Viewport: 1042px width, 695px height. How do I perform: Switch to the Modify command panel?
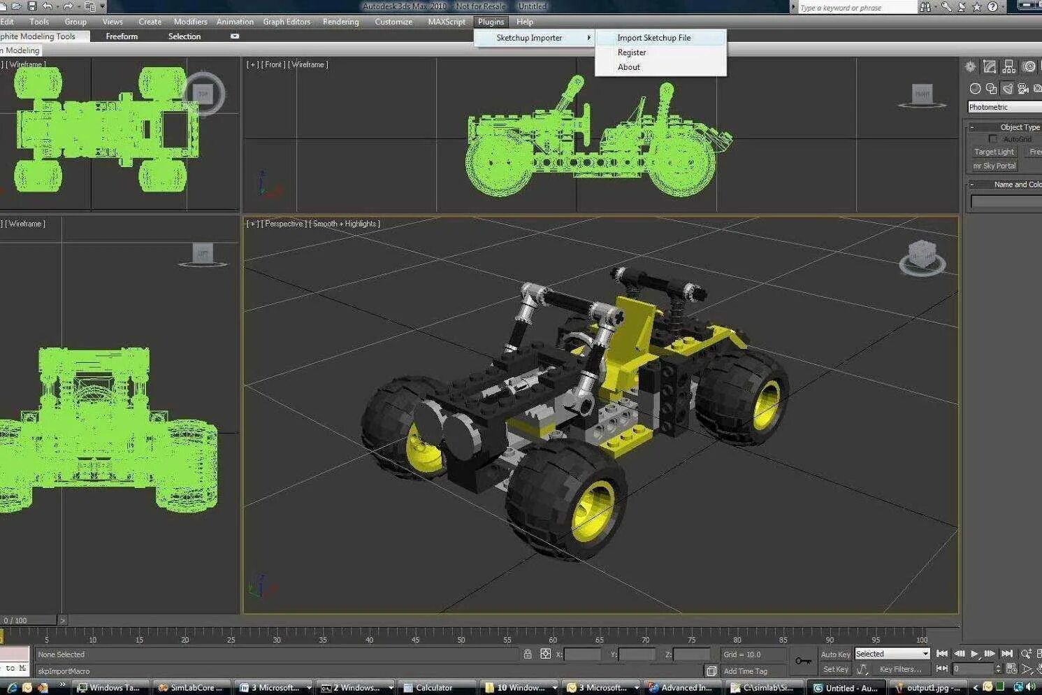coord(990,66)
